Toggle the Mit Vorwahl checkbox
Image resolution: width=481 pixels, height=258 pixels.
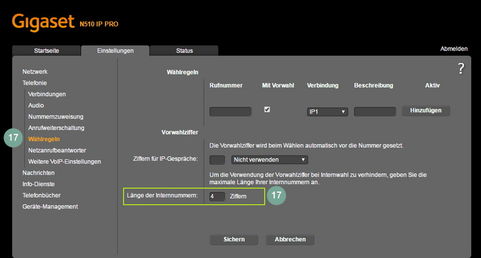click(x=267, y=110)
